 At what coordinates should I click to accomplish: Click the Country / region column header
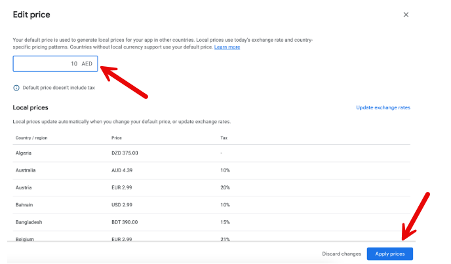coord(31,138)
